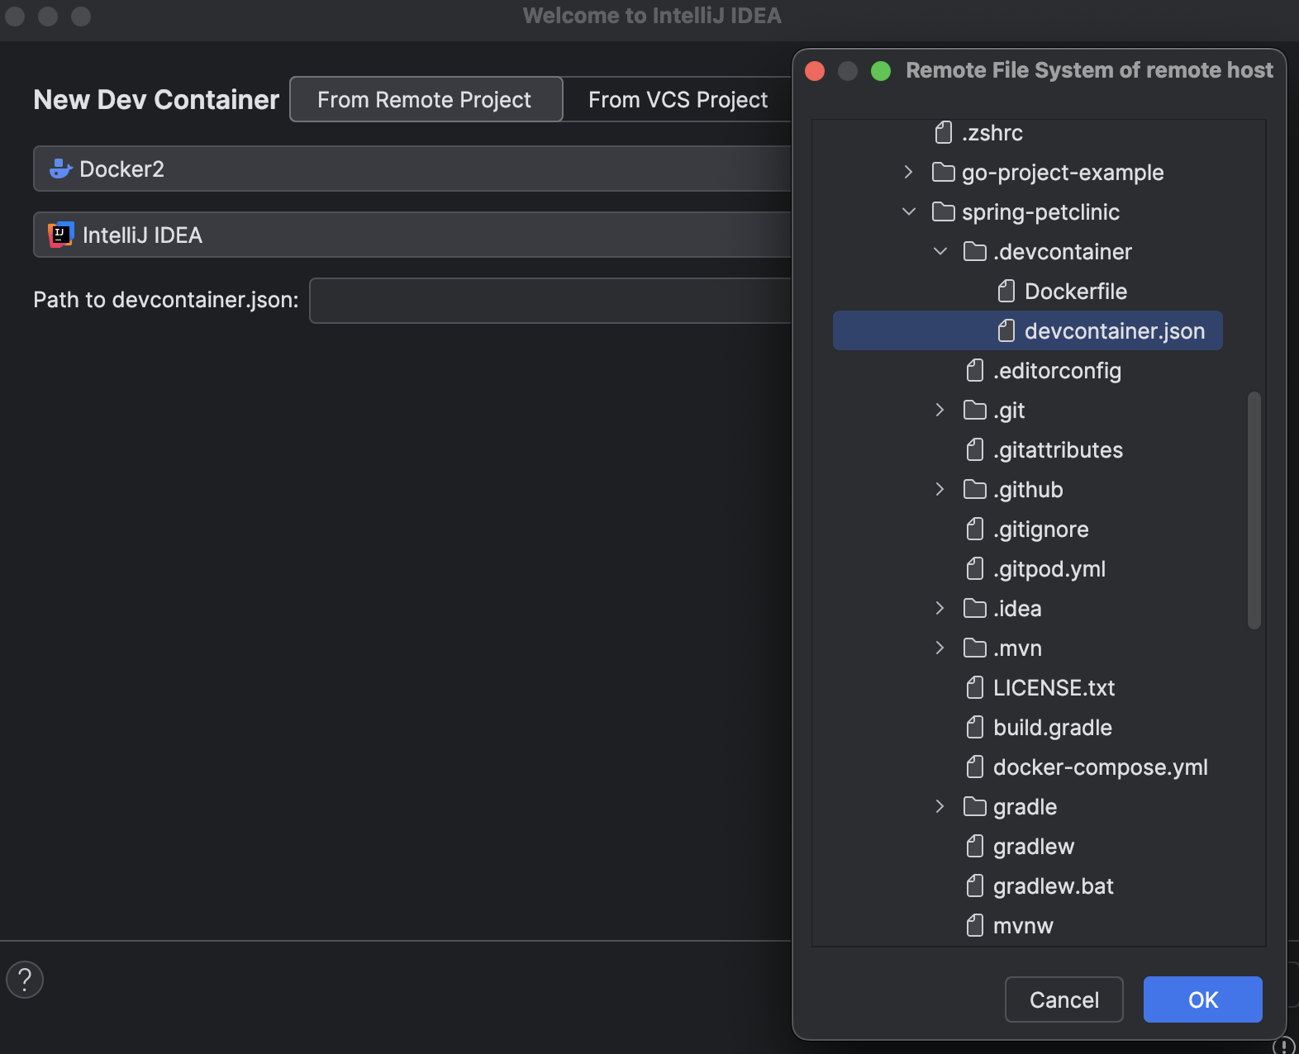Collapse the spring-petclinic tree node
The image size is (1299, 1054).
click(x=909, y=212)
